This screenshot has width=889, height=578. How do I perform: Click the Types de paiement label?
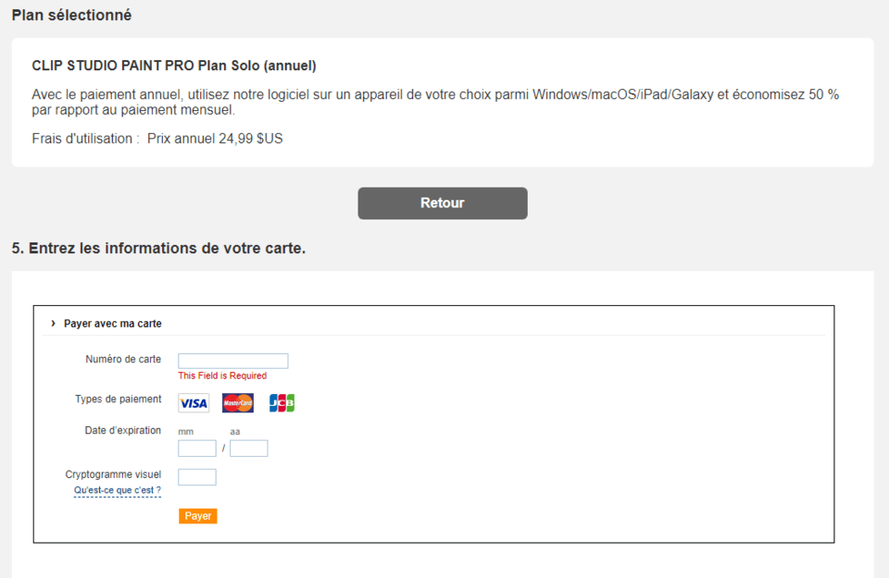(x=118, y=400)
